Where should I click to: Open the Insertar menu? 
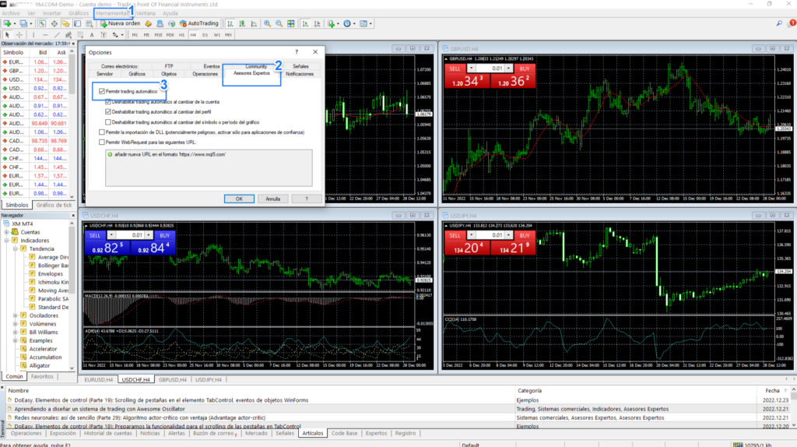pyautogui.click(x=52, y=13)
